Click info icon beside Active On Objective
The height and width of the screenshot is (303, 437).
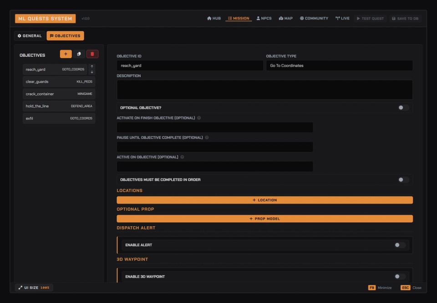click(182, 157)
